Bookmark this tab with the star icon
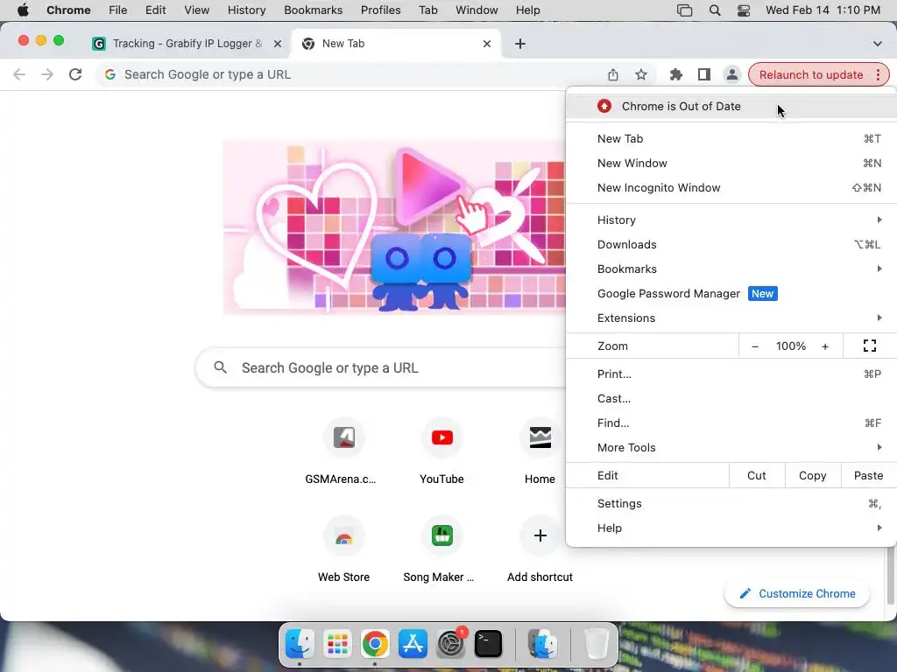The width and height of the screenshot is (897, 672). pyautogui.click(x=640, y=74)
